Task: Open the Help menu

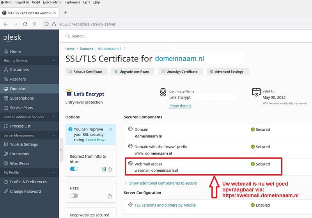Action: pyautogui.click(x=96, y=2)
